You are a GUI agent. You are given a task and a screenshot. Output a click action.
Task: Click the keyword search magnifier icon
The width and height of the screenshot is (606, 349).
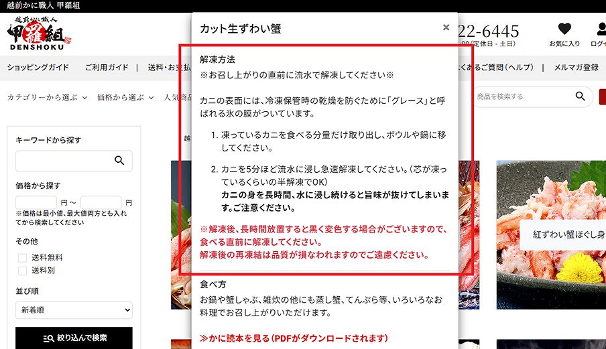119,161
